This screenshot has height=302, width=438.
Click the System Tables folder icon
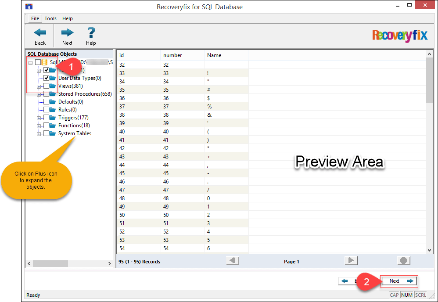point(53,133)
